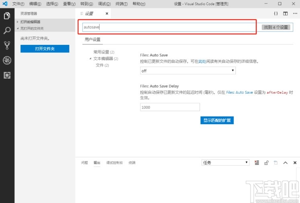
Task: Maximize the bottom panel with chevron up
Action: (285, 163)
